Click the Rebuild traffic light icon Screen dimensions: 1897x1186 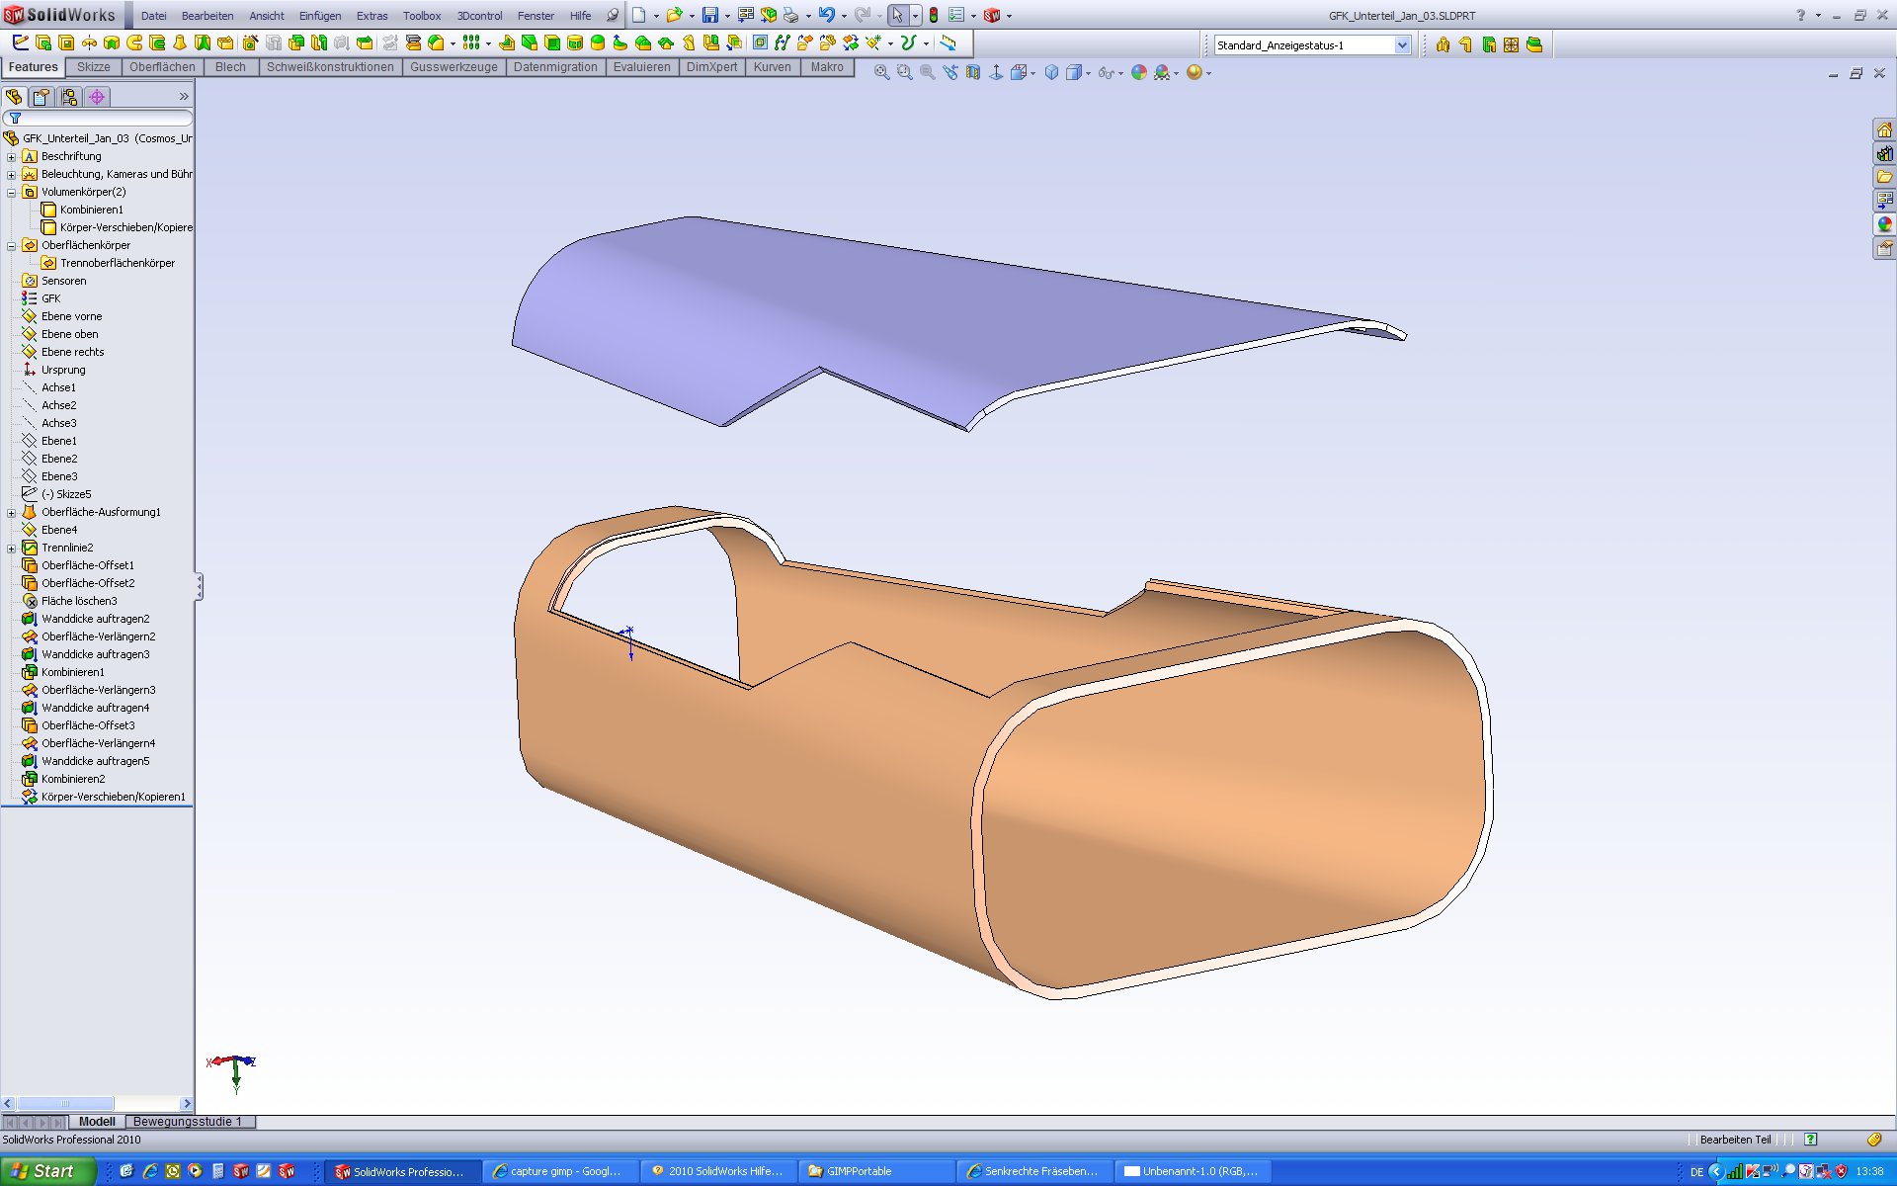point(933,15)
